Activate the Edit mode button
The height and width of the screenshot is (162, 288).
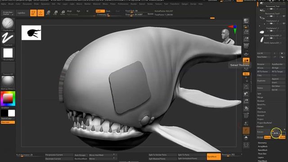[33, 13]
